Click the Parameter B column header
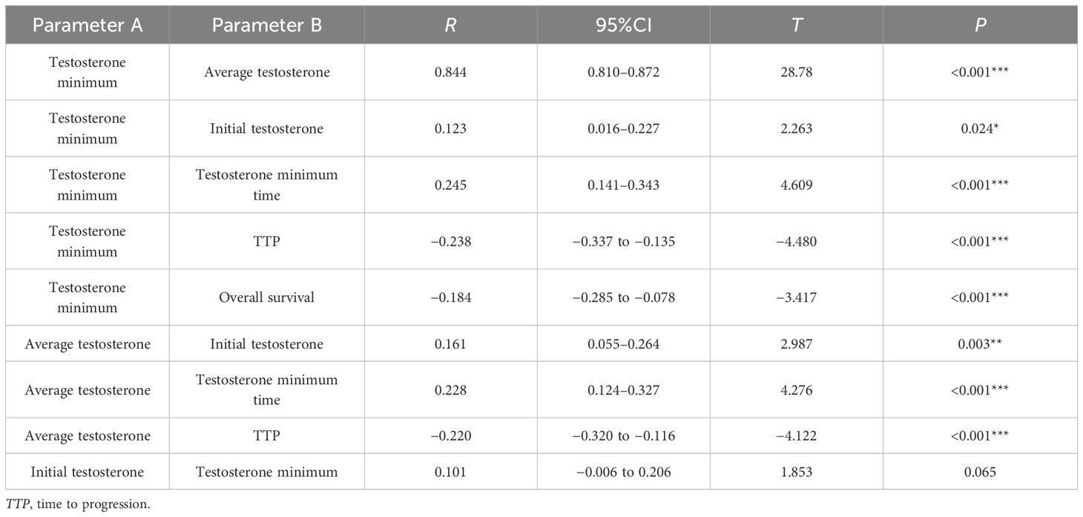Screen dimensions: 1083x517 coord(267,24)
